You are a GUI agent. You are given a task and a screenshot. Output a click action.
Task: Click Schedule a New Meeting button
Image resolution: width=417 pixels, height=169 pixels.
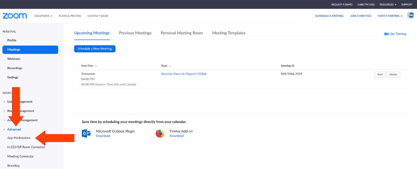pyautogui.click(x=95, y=49)
